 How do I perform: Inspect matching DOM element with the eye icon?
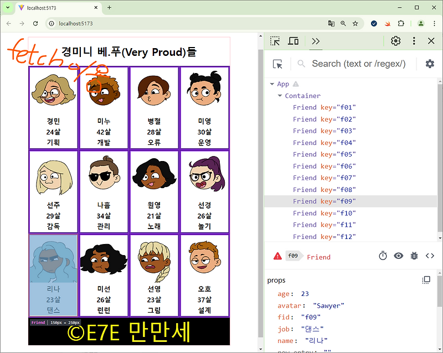pyautogui.click(x=400, y=256)
